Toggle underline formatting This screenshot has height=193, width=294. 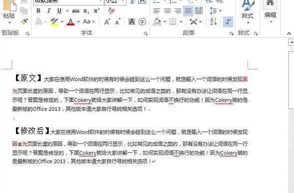59,11
